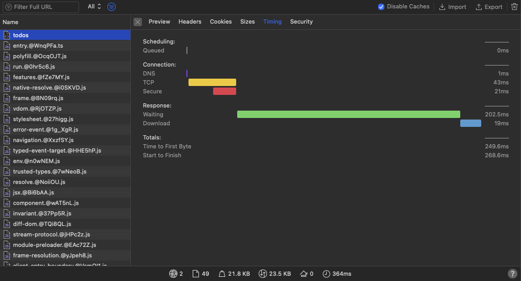Click the 43ms TCP value
The image size is (521, 281).
click(501, 82)
